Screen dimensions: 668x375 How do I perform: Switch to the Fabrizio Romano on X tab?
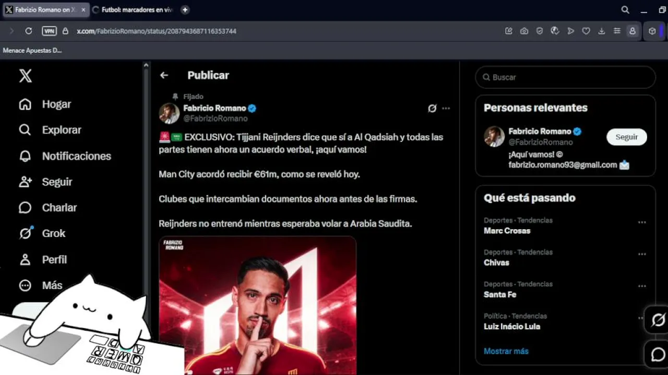coord(44,10)
